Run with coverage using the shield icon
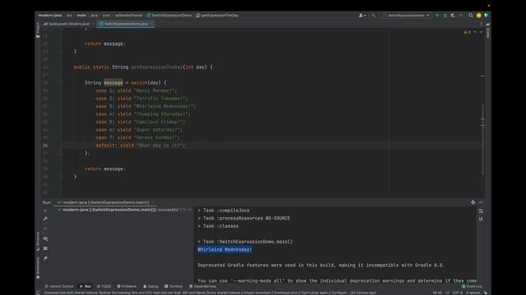This screenshot has height=295, width=526. 453,16
